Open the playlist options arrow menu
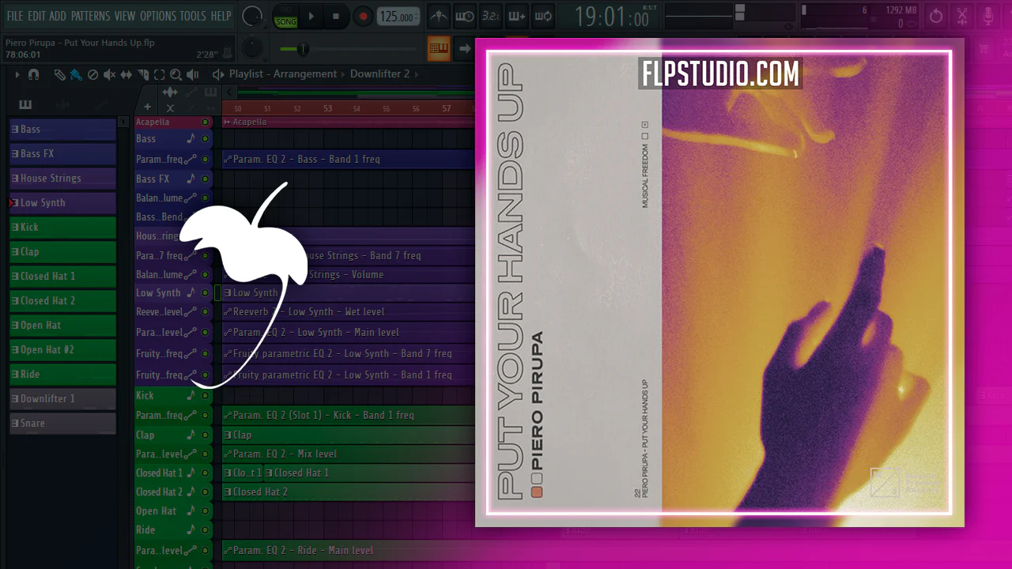 click(17, 74)
